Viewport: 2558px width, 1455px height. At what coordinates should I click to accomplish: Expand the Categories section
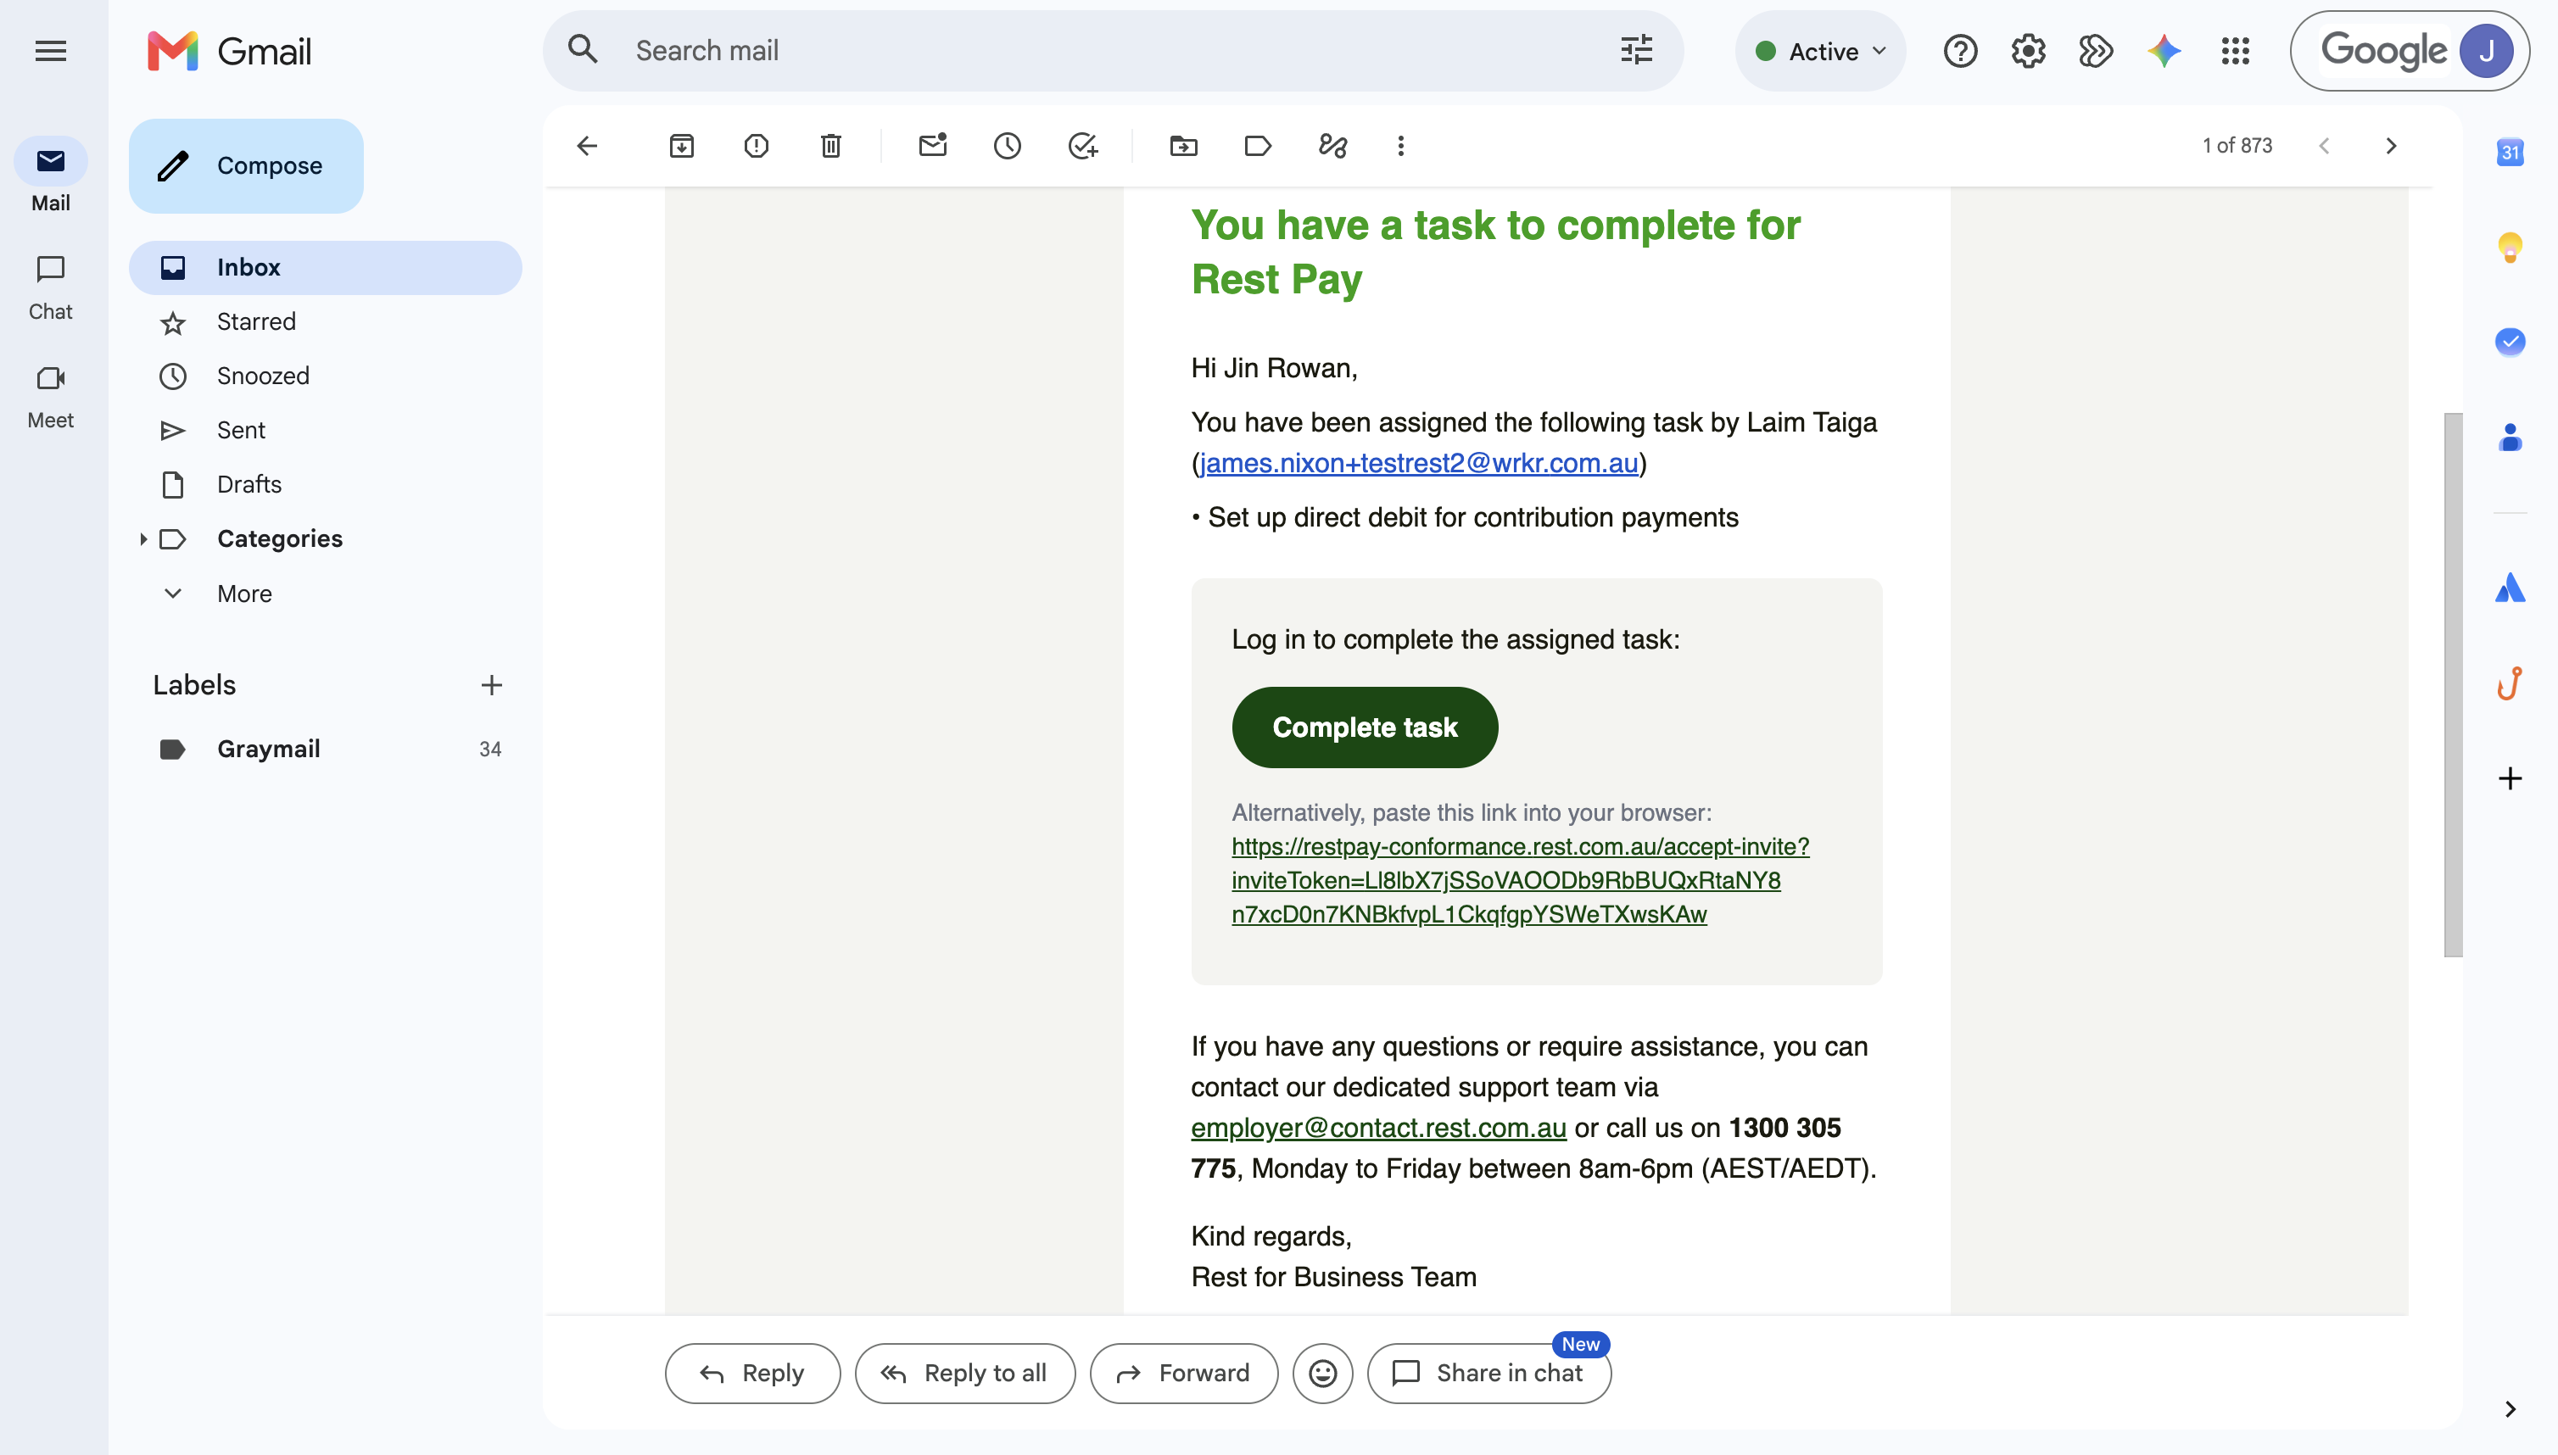[143, 538]
